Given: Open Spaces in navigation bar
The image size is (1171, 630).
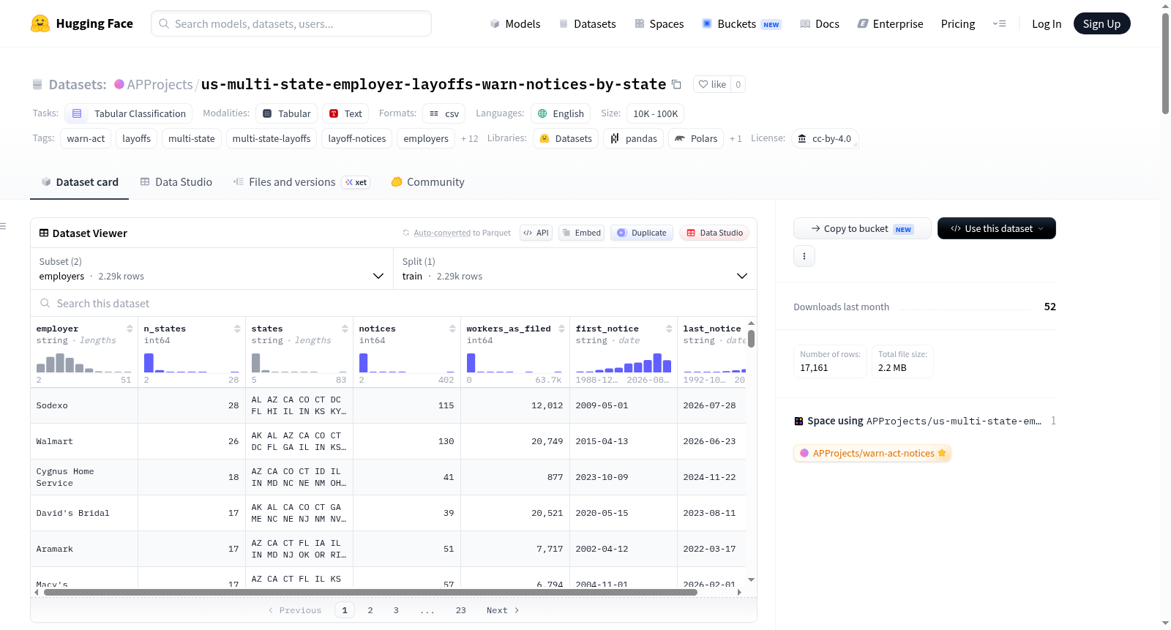Looking at the screenshot, I should [659, 24].
